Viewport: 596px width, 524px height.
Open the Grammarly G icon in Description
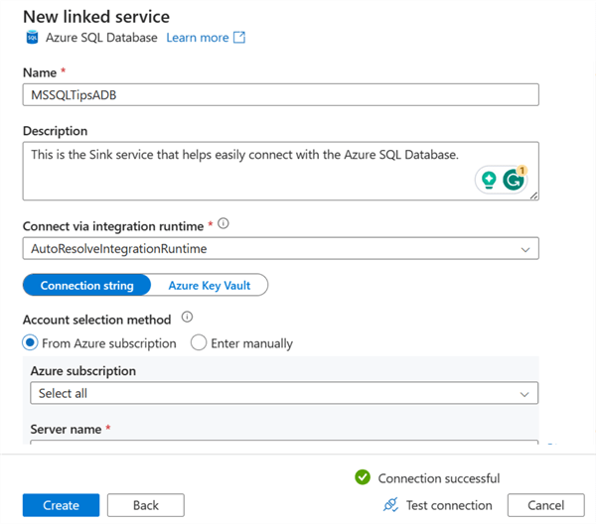(514, 180)
